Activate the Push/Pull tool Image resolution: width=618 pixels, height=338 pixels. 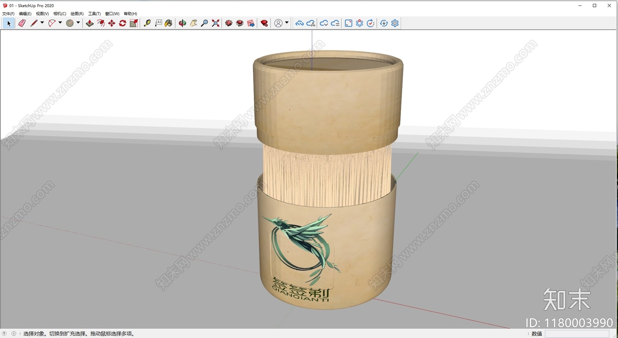tap(90, 23)
